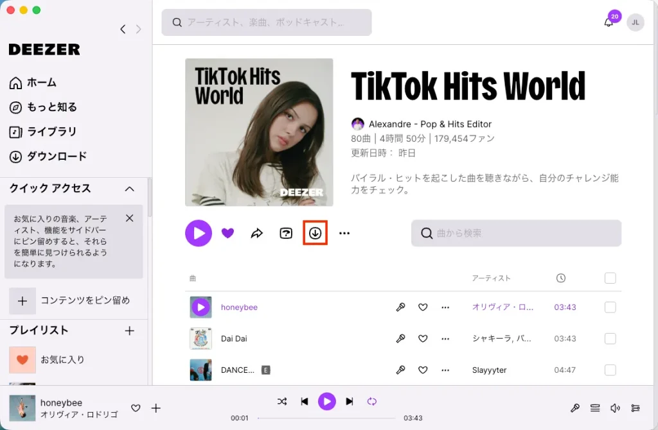Image resolution: width=658 pixels, height=430 pixels.
Task: Collapse the クイック アクセス section
Action: point(130,189)
